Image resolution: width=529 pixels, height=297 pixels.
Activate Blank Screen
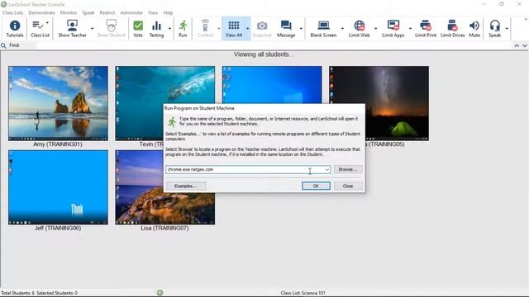[x=323, y=28]
